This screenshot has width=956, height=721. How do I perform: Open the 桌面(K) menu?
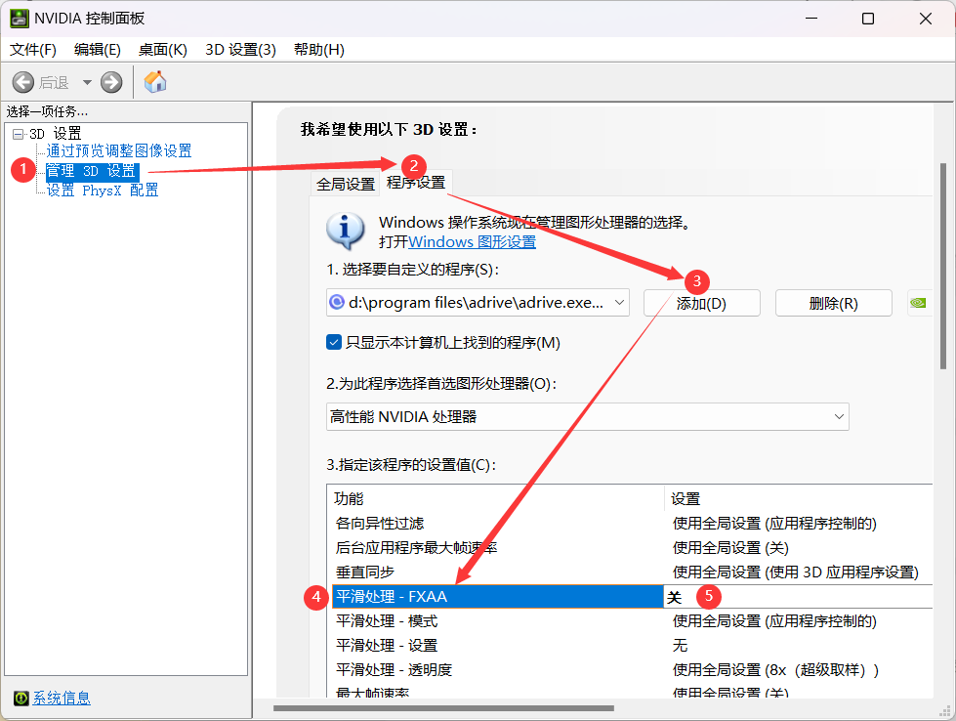tap(163, 50)
